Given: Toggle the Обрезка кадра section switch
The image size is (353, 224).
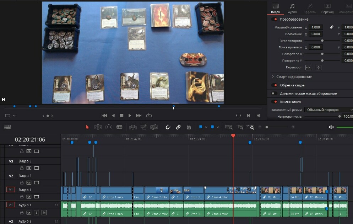Looking at the screenshot, I should click(x=274, y=85).
